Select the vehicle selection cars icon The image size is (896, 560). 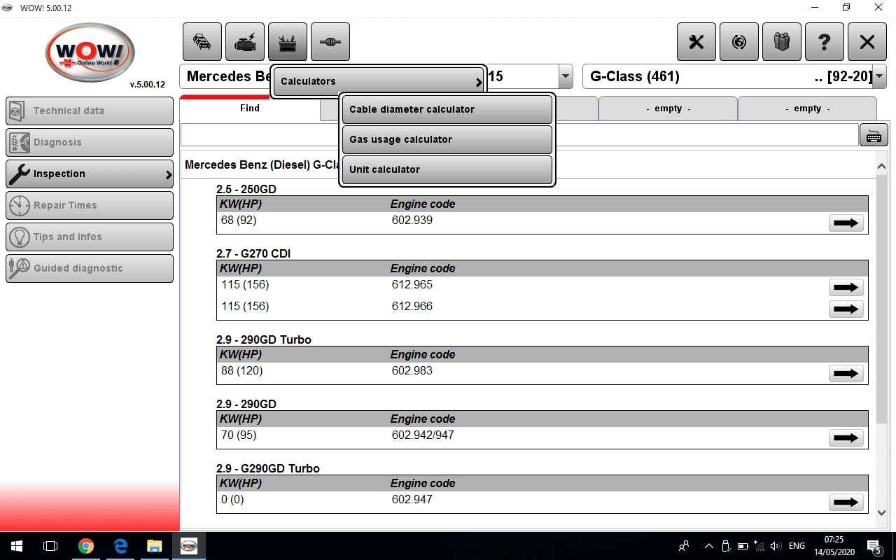[x=202, y=42]
